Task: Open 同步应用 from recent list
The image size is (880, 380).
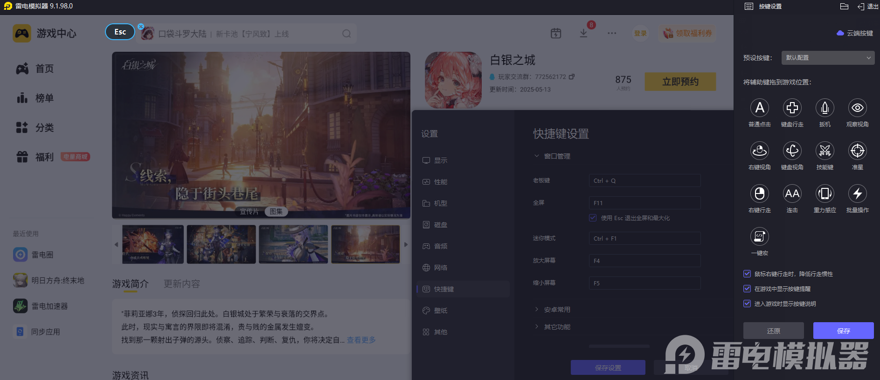Action: (x=36, y=332)
